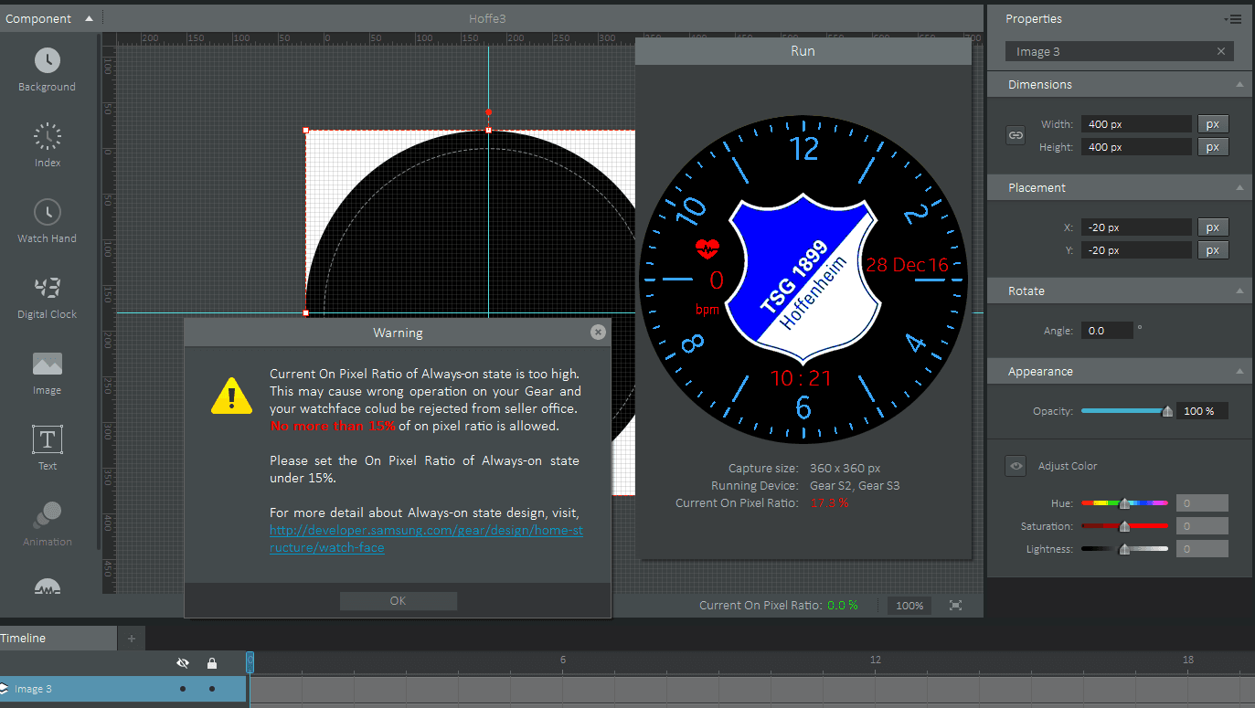Select the Animation component
This screenshot has width=1255, height=708.
tap(48, 523)
